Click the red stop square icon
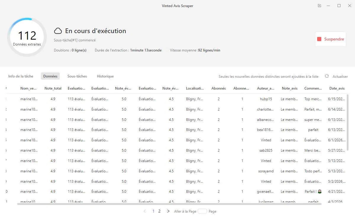This screenshot has width=355, height=217. [x=319, y=39]
